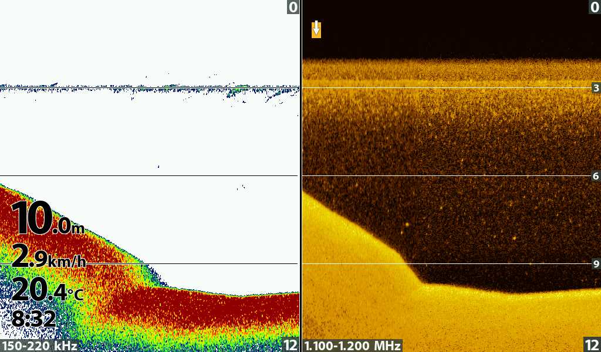Screen dimensions: 601x352
Task: Tap the 12 lower range label in Down Imaging
Action: [x=592, y=345]
